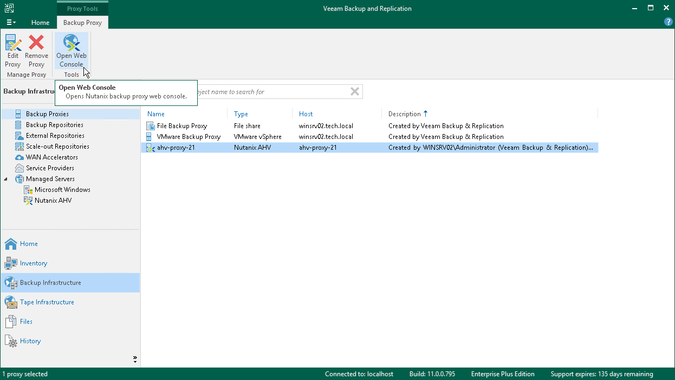Click the 'ahv-proxy-21' host cell

tap(318, 148)
